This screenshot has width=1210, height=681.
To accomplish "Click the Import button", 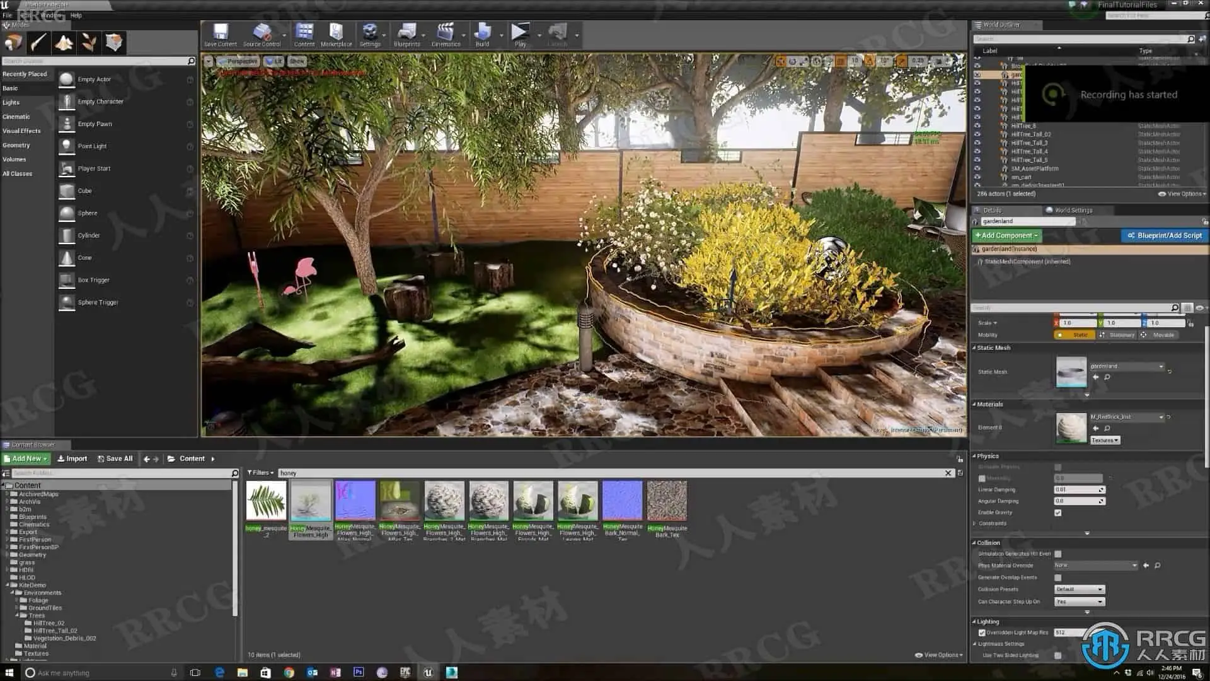I will [x=72, y=458].
